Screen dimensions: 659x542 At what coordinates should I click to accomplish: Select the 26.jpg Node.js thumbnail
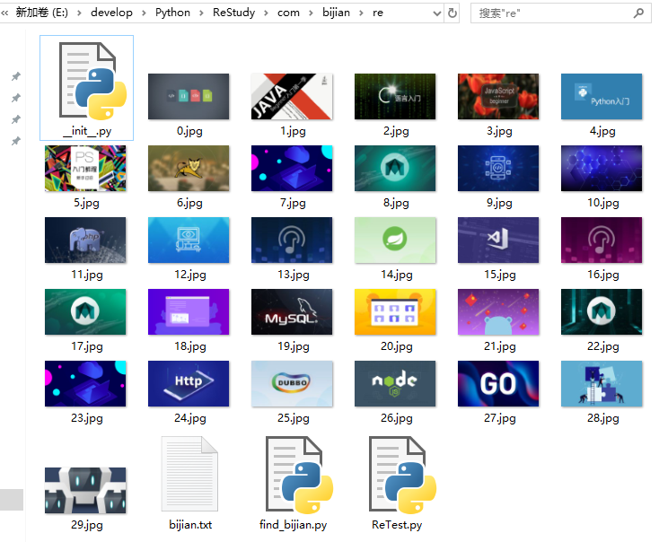click(395, 383)
